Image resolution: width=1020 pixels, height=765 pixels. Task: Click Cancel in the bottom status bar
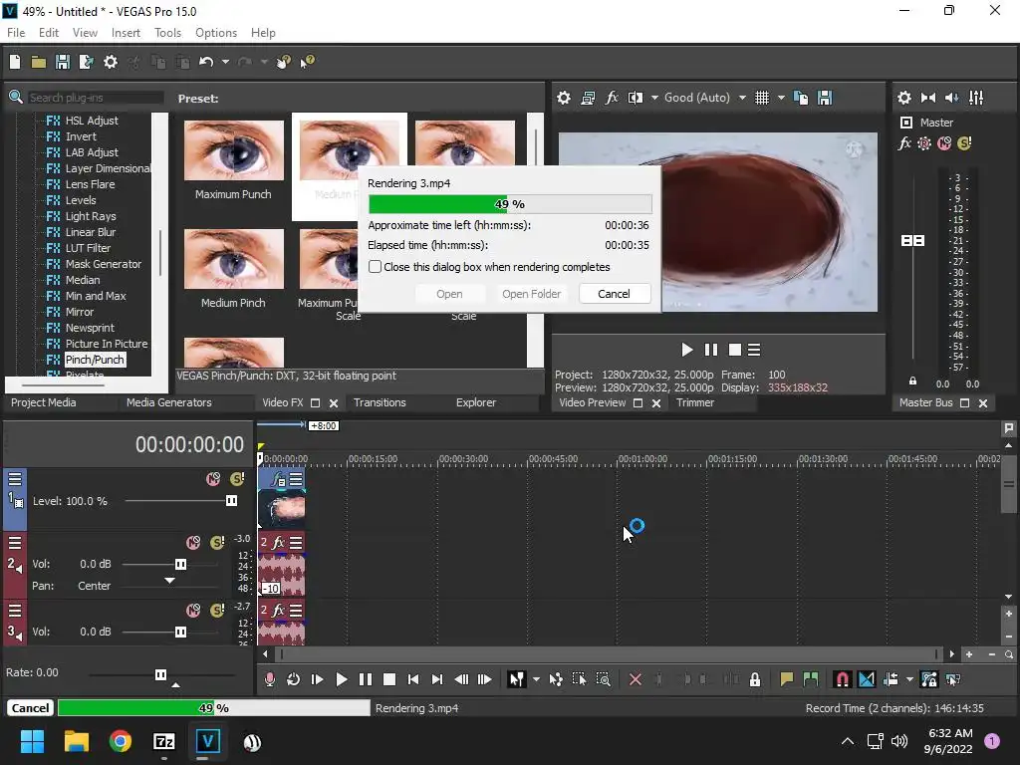pos(30,708)
